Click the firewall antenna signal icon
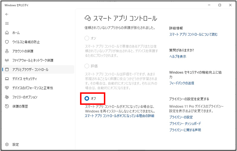The height and width of the screenshot is (151, 237). (7, 60)
